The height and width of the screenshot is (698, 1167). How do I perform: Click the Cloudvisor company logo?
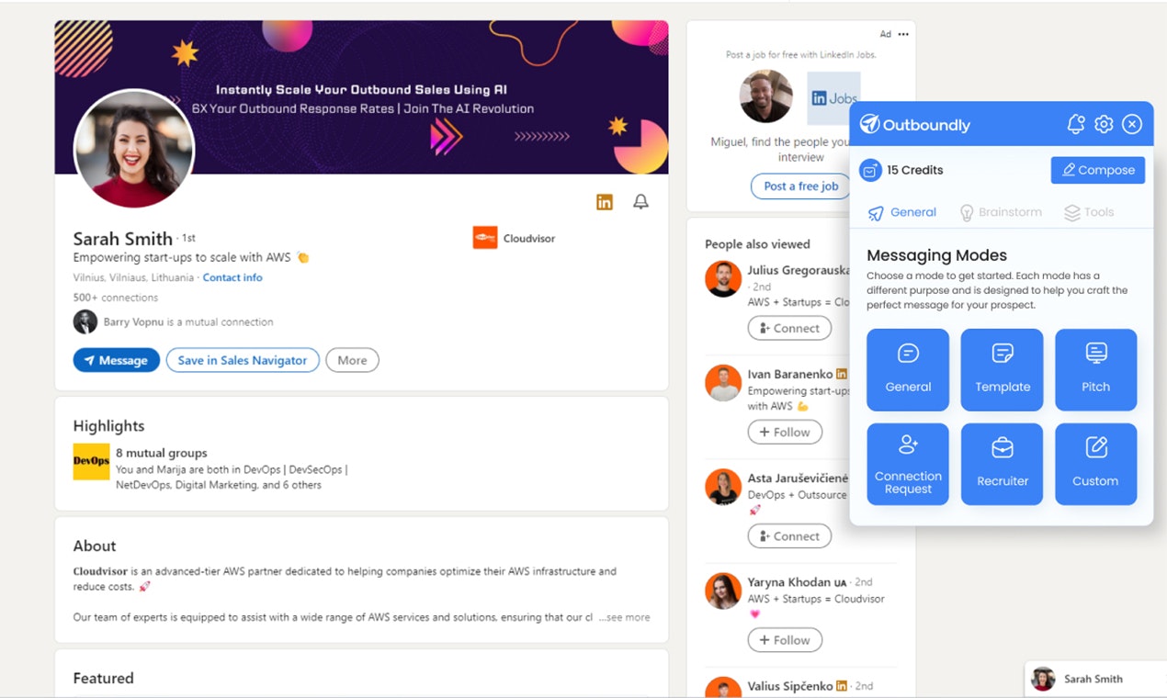(485, 238)
